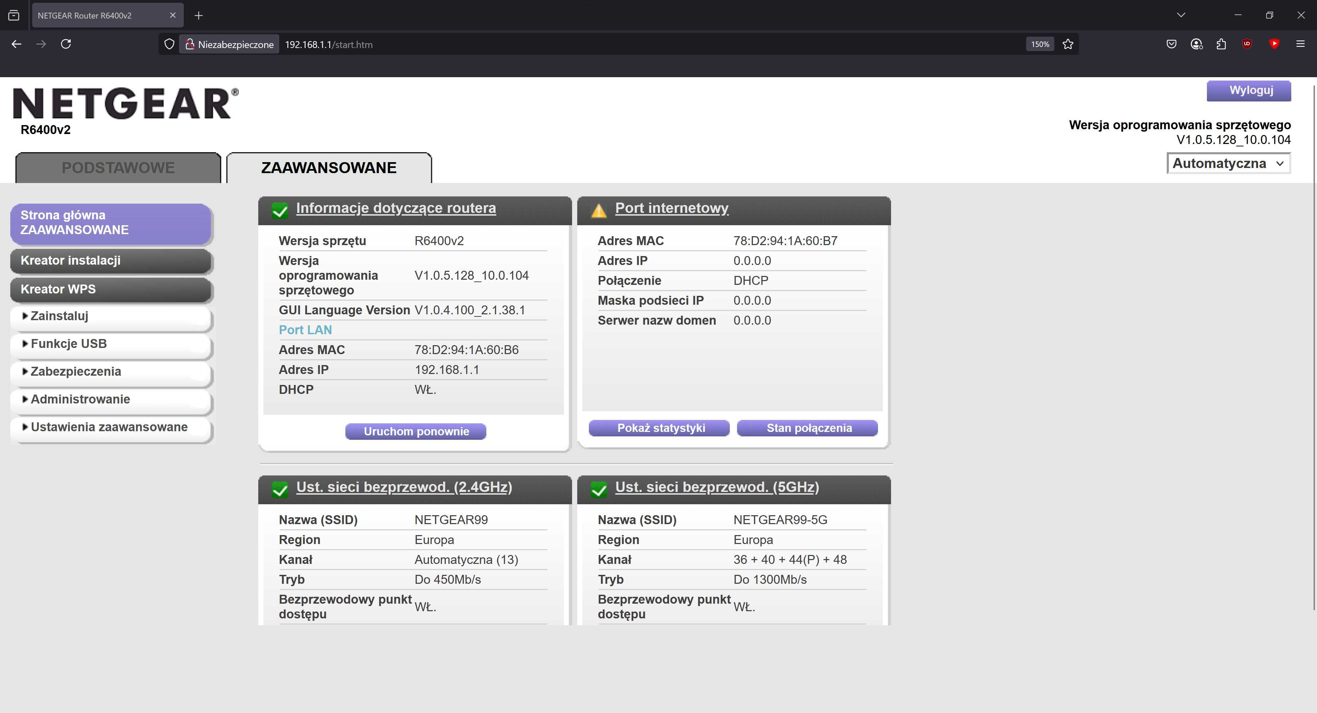Switch to the PODSTAWOWE tab
Screen dimensions: 1317x713
(x=118, y=168)
